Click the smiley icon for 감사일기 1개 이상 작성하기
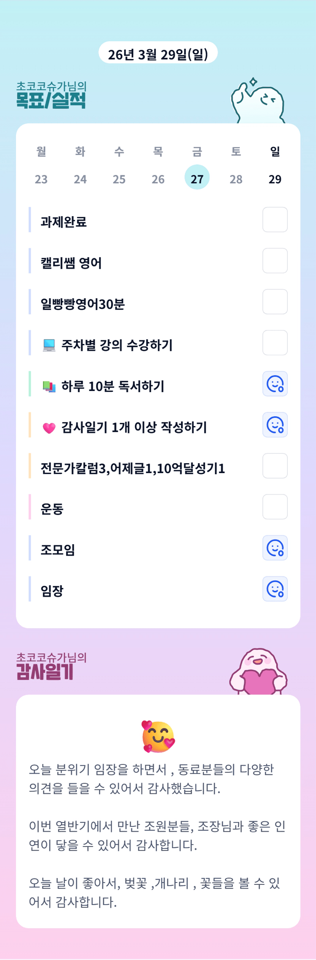Screen dimensions: 316x960 click(x=275, y=425)
